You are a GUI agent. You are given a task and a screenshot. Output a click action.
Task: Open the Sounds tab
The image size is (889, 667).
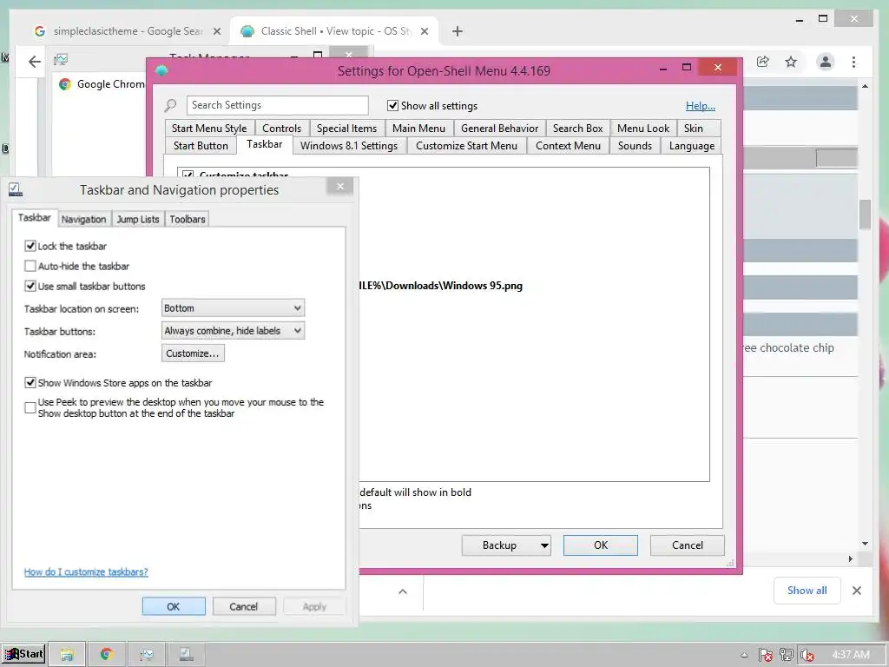635,146
